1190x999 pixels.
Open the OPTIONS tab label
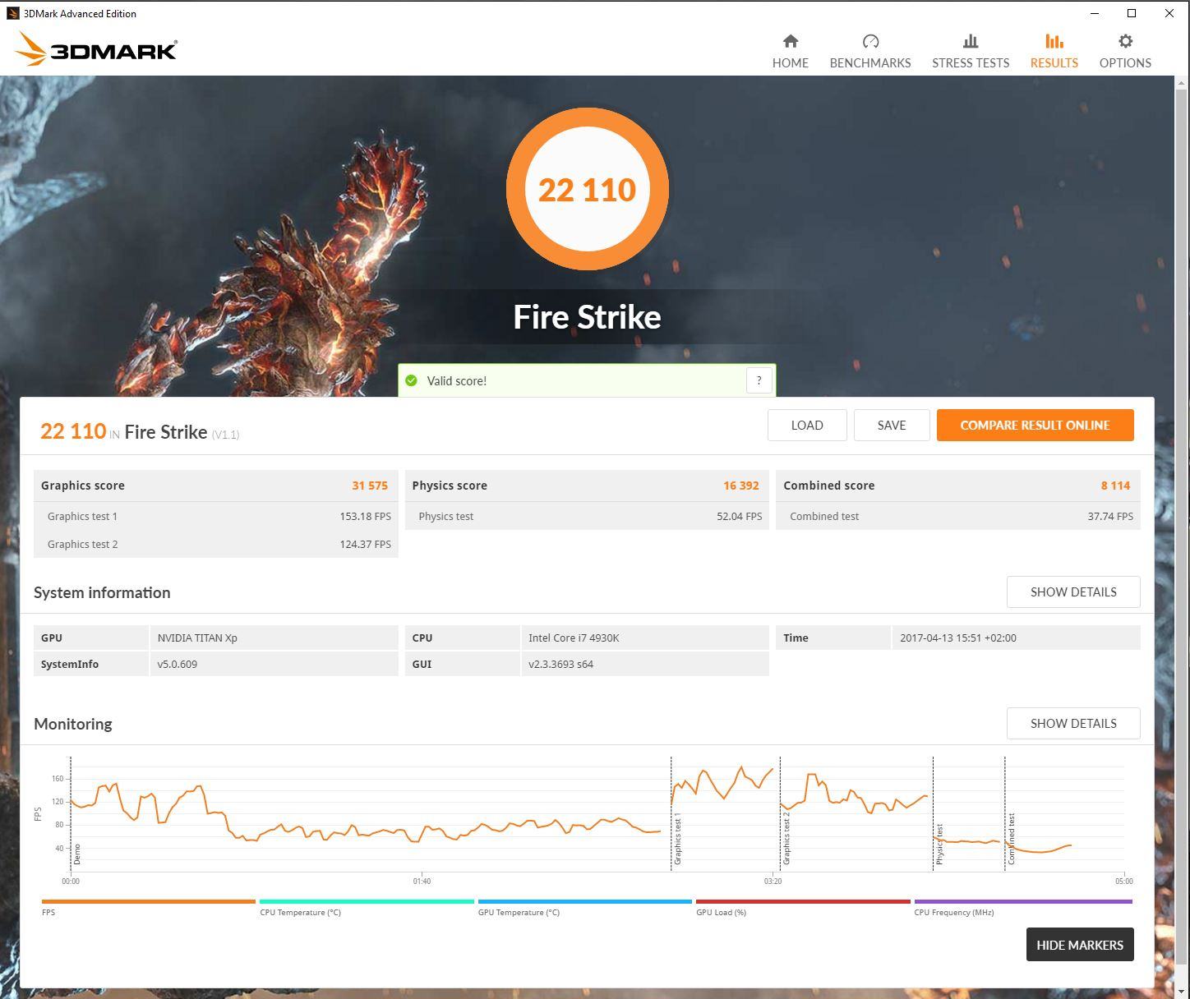click(1125, 62)
